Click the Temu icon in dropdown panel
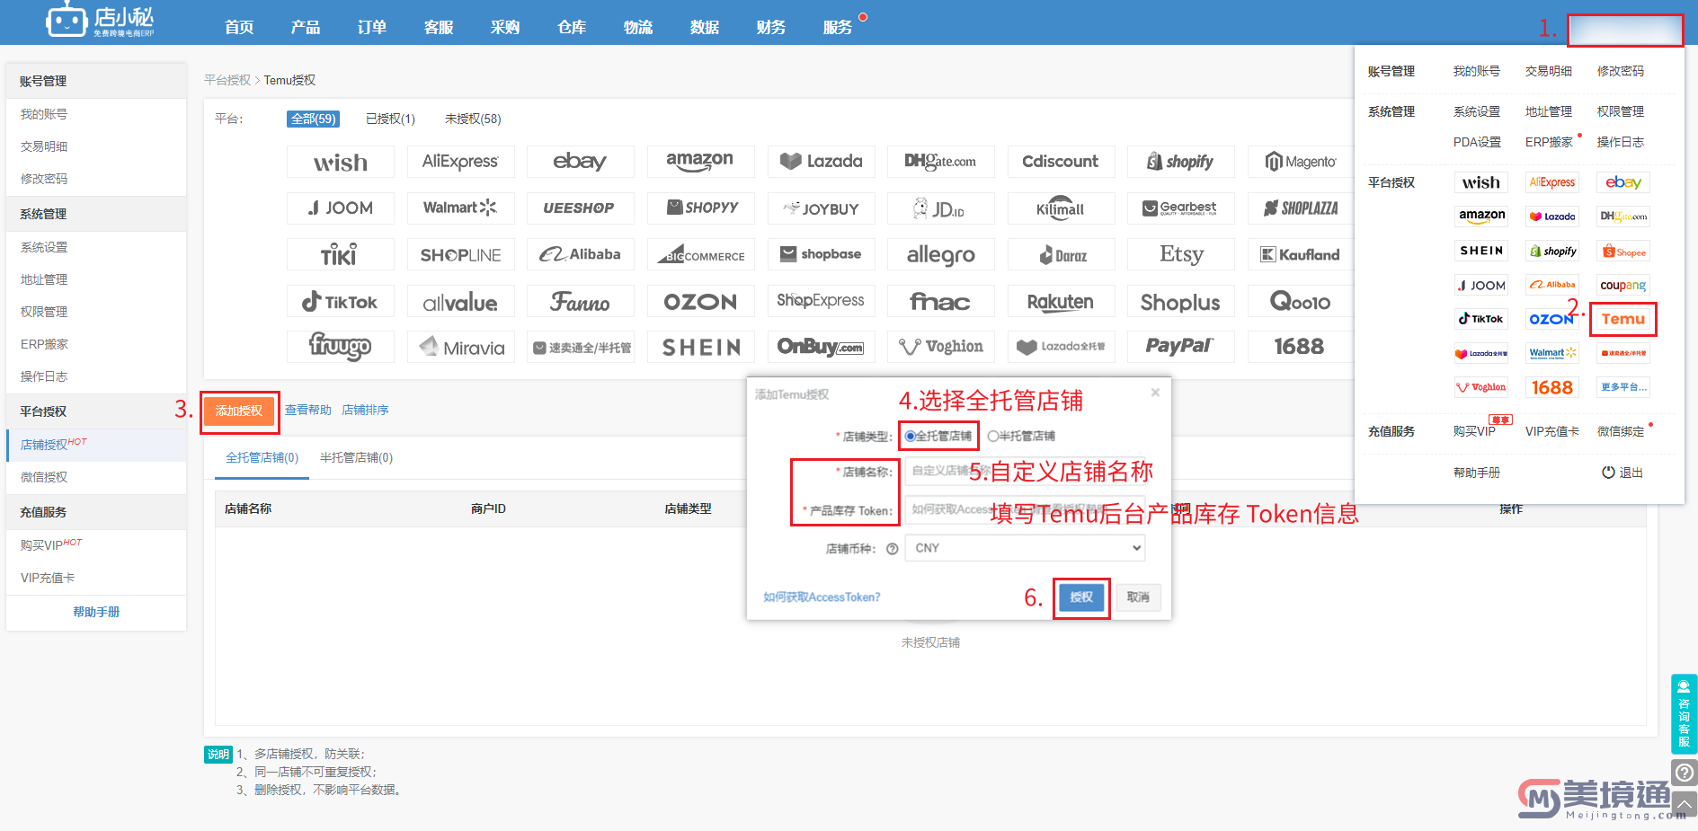Image resolution: width=1698 pixels, height=831 pixels. click(1623, 319)
